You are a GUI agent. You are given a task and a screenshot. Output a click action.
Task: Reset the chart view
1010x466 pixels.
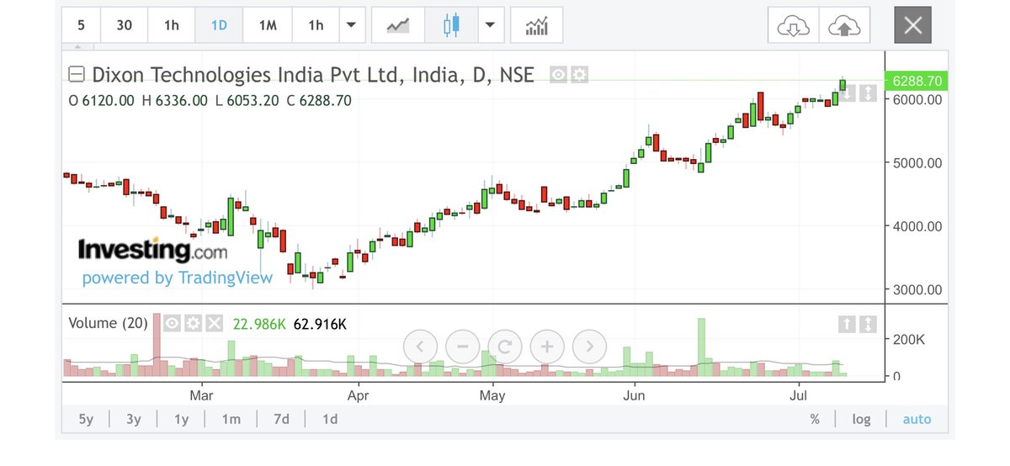[x=505, y=345]
